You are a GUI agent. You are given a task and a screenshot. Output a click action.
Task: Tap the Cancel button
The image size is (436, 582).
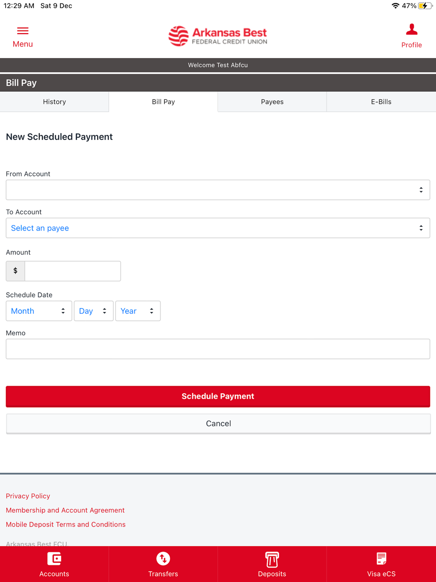click(218, 424)
